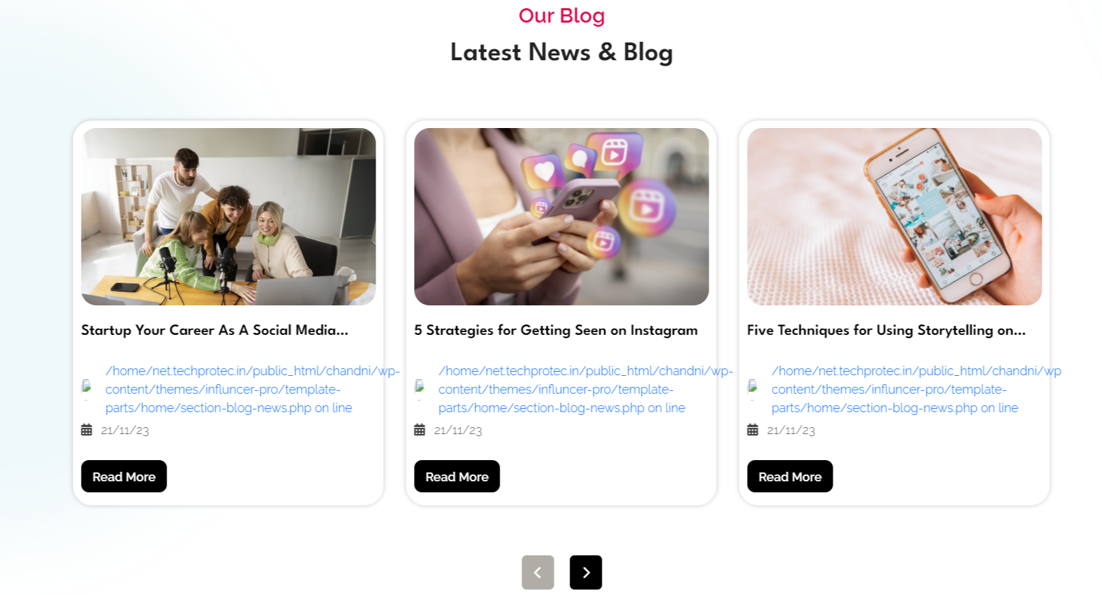Open Read More for Five Techniques post
1102x595 pixels.
pos(790,477)
